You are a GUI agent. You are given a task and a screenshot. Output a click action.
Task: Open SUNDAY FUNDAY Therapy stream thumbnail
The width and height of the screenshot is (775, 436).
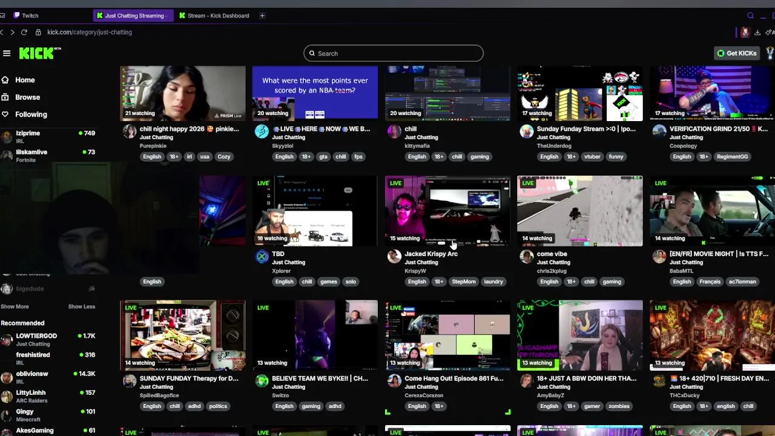[183, 335]
